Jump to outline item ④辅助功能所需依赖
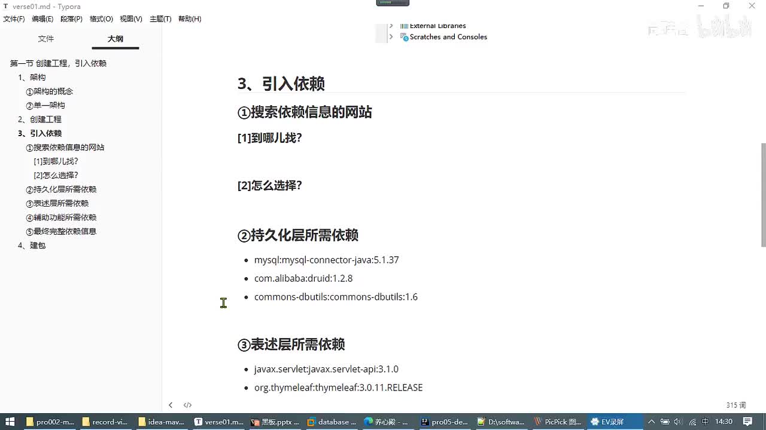The height and width of the screenshot is (430, 766). pyautogui.click(x=61, y=217)
